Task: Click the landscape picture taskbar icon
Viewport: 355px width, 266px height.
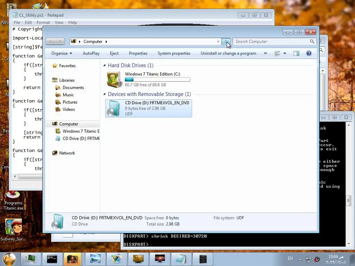Action: 95,259
